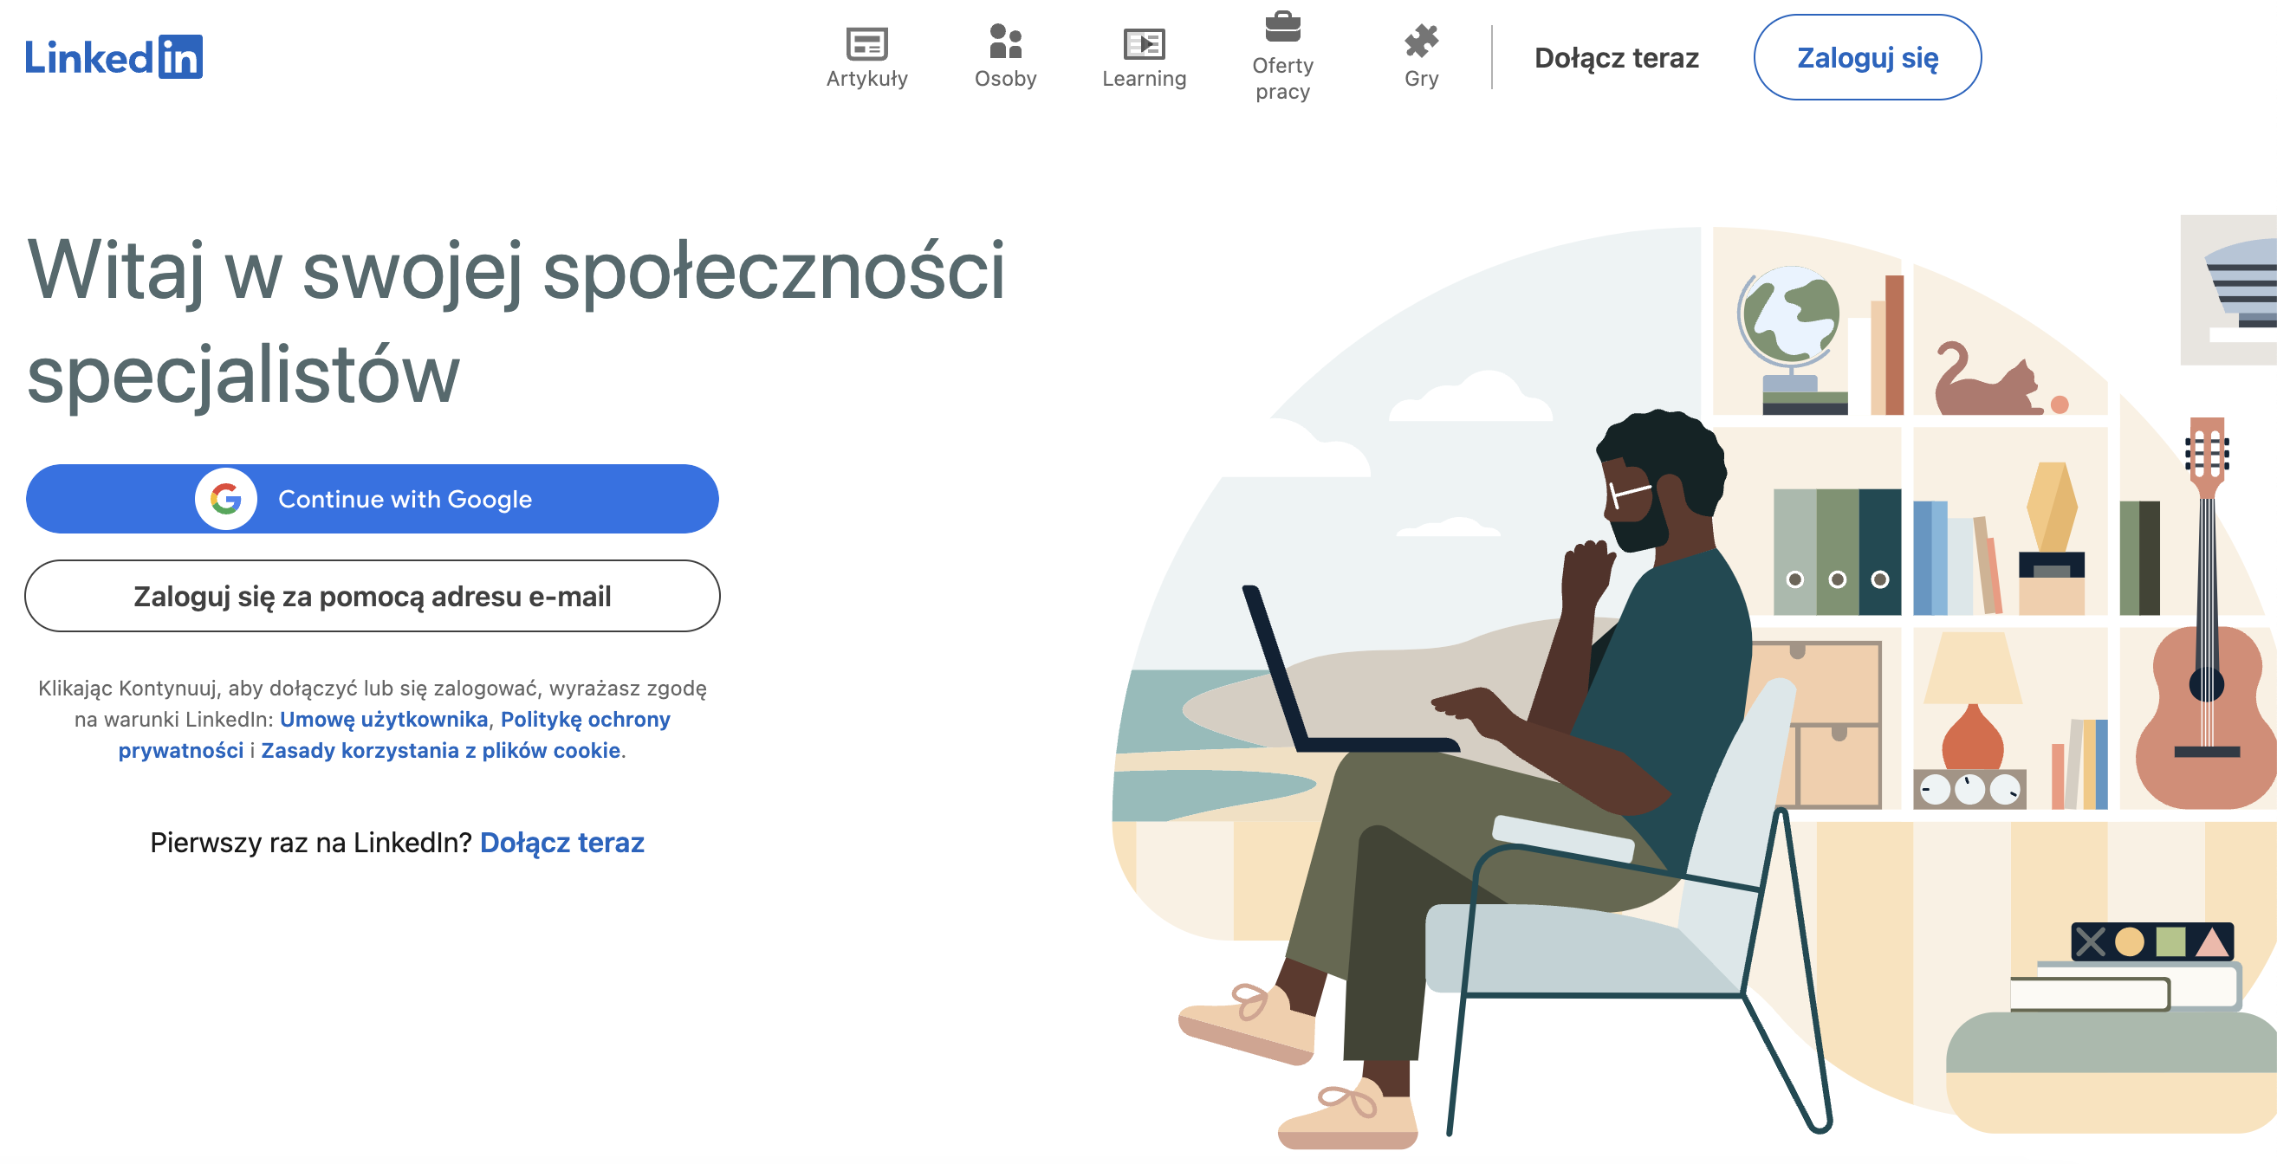Open the Osoby people icon
The width and height of the screenshot is (2277, 1164).
[1005, 41]
